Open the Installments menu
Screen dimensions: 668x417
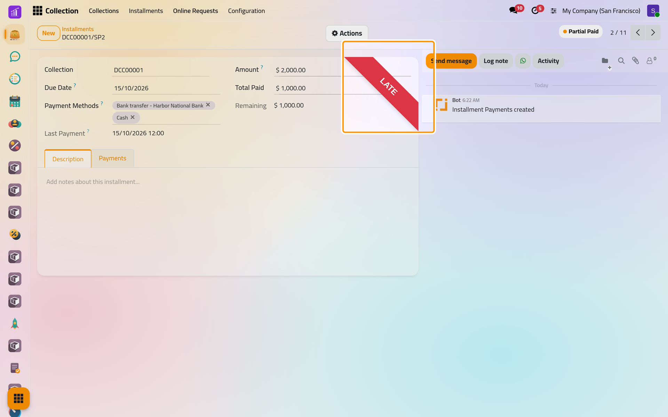point(146,11)
